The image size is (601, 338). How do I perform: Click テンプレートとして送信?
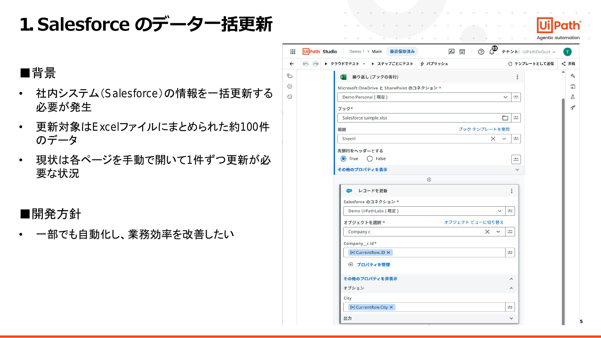click(x=531, y=64)
